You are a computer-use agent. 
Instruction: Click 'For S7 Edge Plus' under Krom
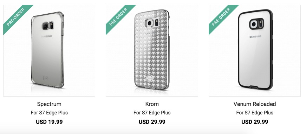[152, 113]
